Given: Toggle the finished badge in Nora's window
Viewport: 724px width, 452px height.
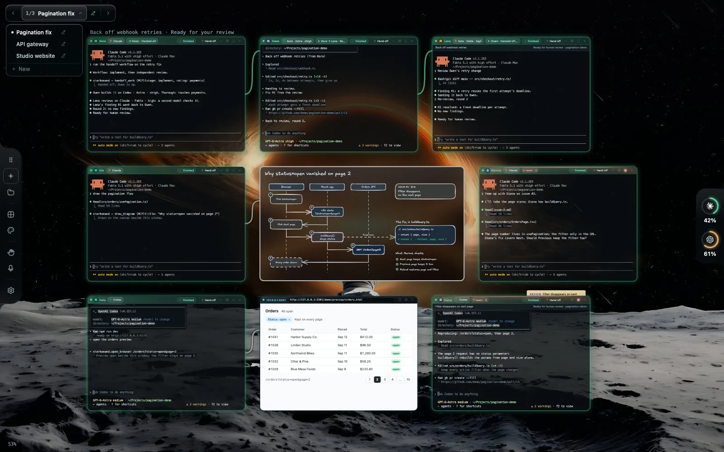Looking at the screenshot, I should pos(187,41).
